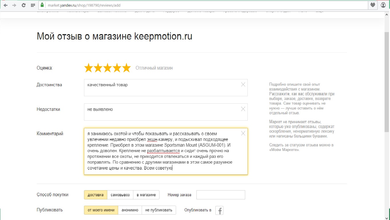Select the в магазине purchase method
The width and height of the screenshot is (390, 220).
click(x=146, y=195)
